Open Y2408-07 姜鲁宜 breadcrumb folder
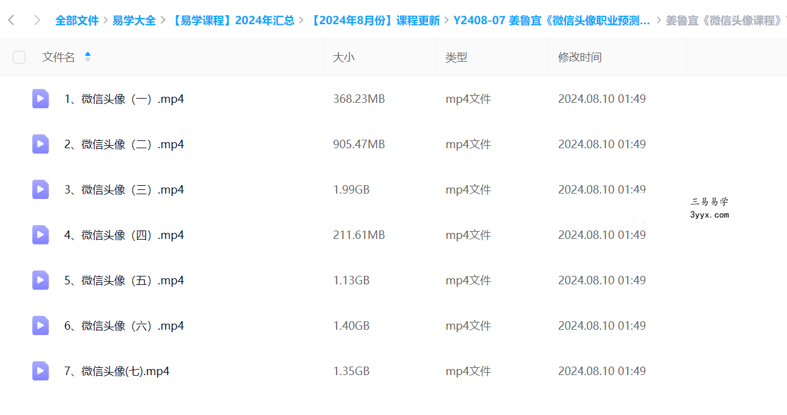Image resolution: width=787 pixels, height=415 pixels. (552, 21)
